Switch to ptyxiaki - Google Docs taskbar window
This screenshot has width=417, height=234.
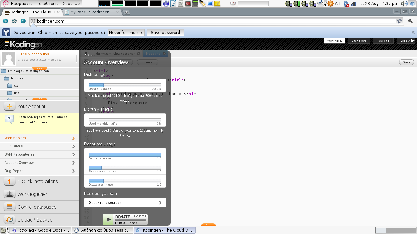point(41,230)
